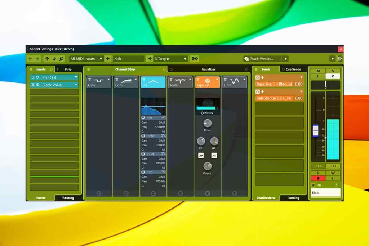Click the Kick volume fader handle
Image resolution: width=369 pixels, height=246 pixels.
[x=315, y=130]
